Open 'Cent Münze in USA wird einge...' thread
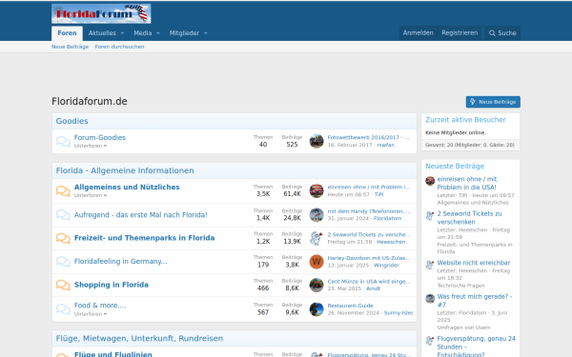 (x=369, y=281)
